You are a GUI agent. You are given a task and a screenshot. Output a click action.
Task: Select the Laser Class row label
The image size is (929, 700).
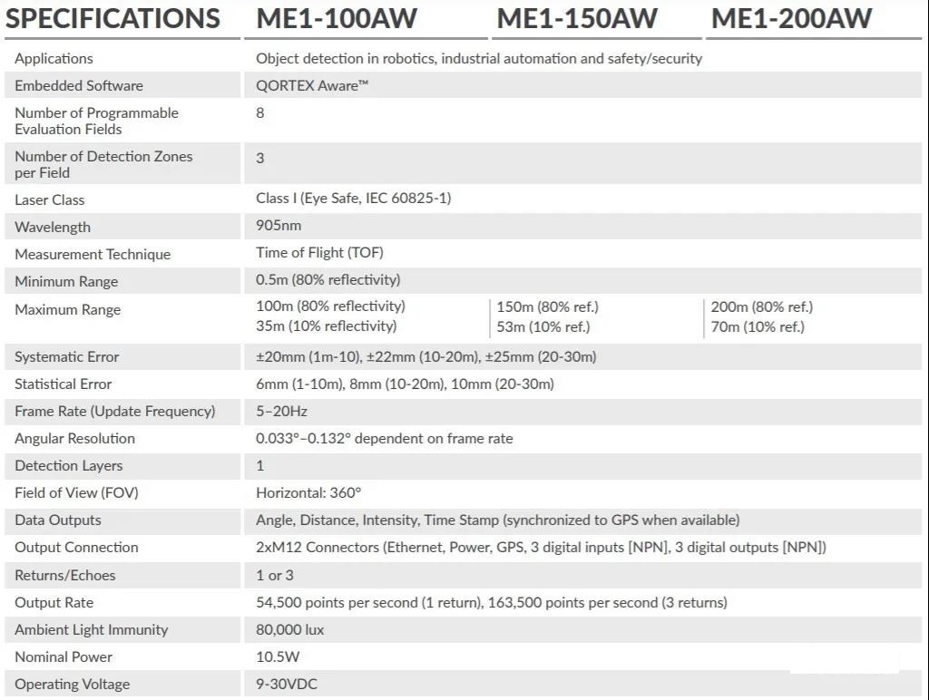[50, 200]
